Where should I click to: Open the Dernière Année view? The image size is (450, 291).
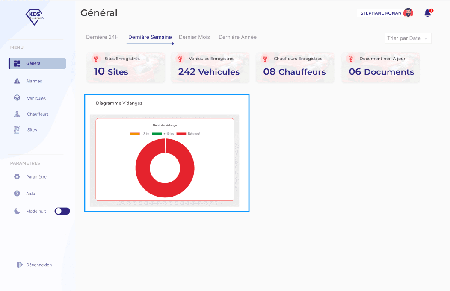coord(237,37)
